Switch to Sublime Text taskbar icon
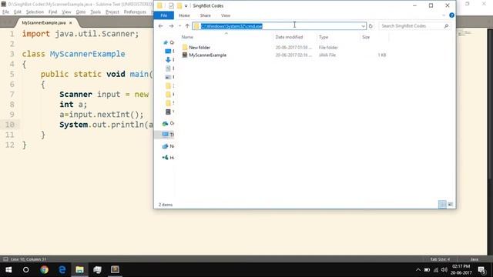Screen dimensions: 493x277 point(115,270)
